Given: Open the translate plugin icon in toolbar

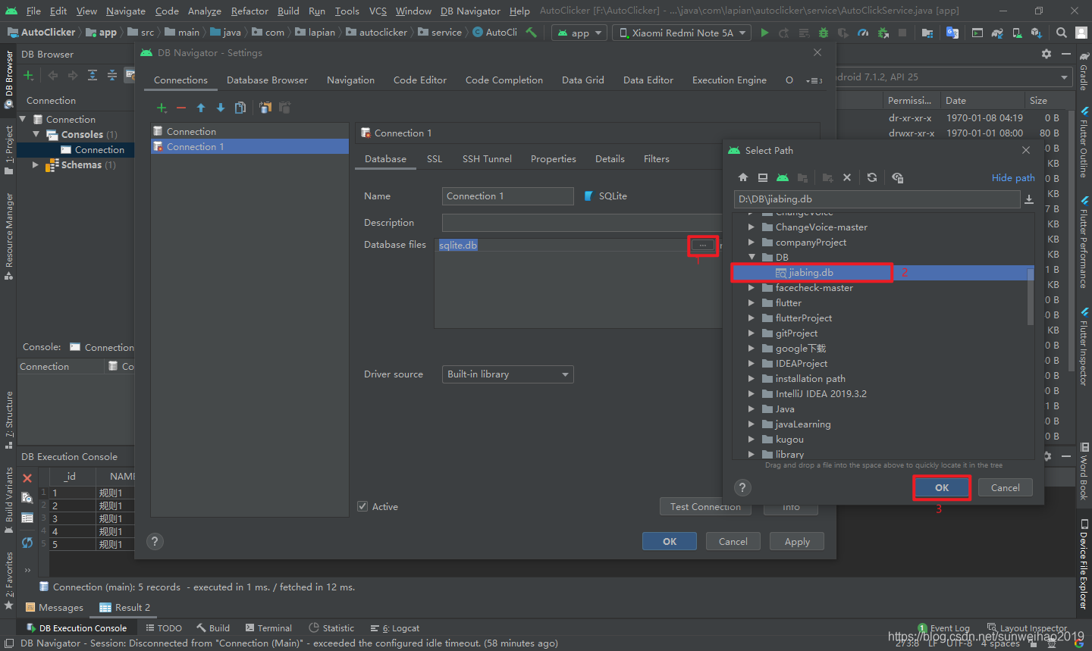Looking at the screenshot, I should pyautogui.click(x=952, y=33).
